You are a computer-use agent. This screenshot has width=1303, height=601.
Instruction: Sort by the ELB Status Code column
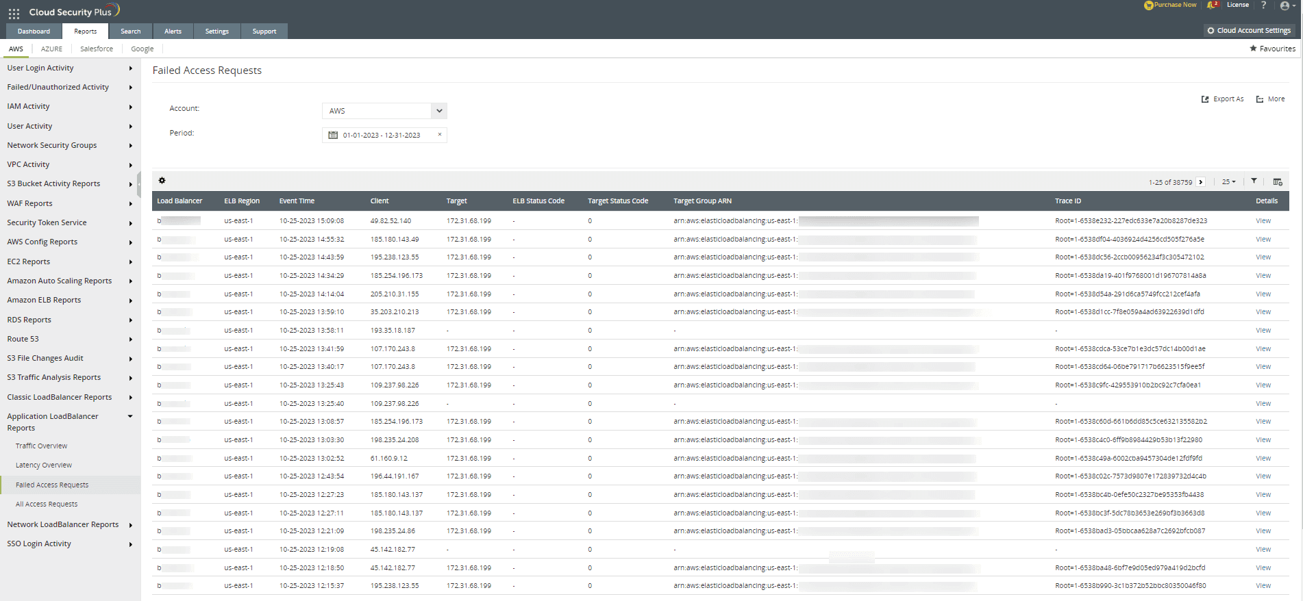tap(538, 201)
